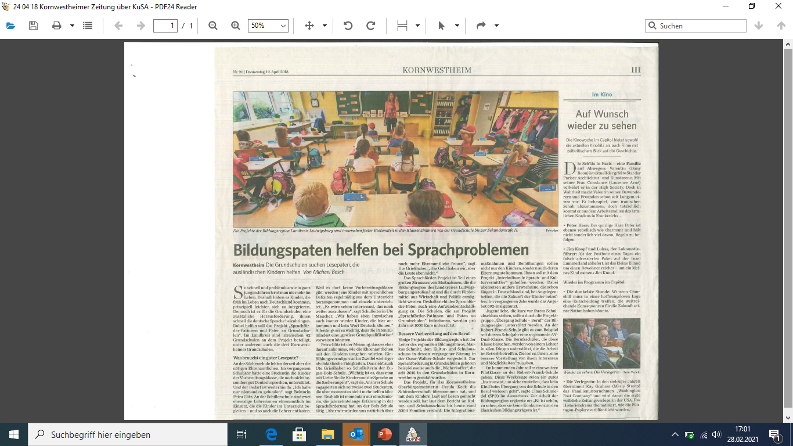Viewport: 793px width, 446px height.
Task: Print the PDF using the printer icon
Action: pos(56,26)
